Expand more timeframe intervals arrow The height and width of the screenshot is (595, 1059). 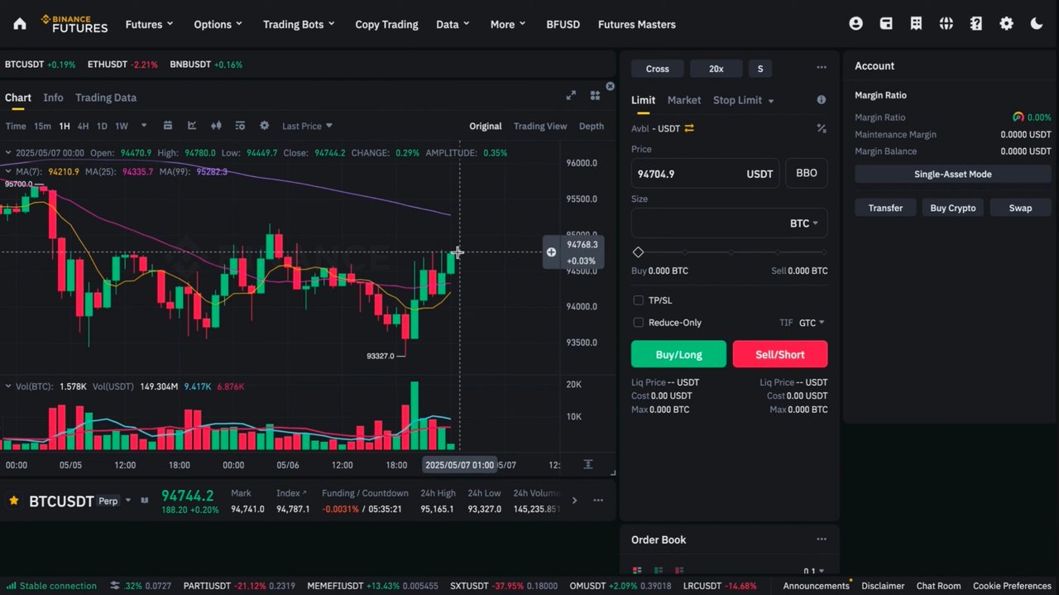(144, 126)
